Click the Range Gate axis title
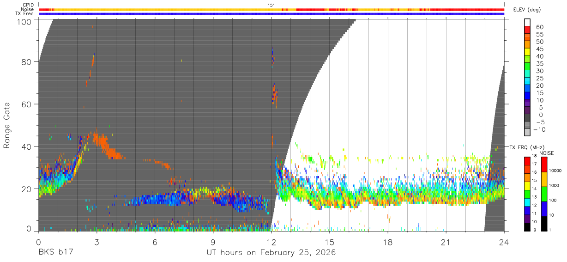Screen dimensions: 567x262 pyautogui.click(x=7, y=125)
